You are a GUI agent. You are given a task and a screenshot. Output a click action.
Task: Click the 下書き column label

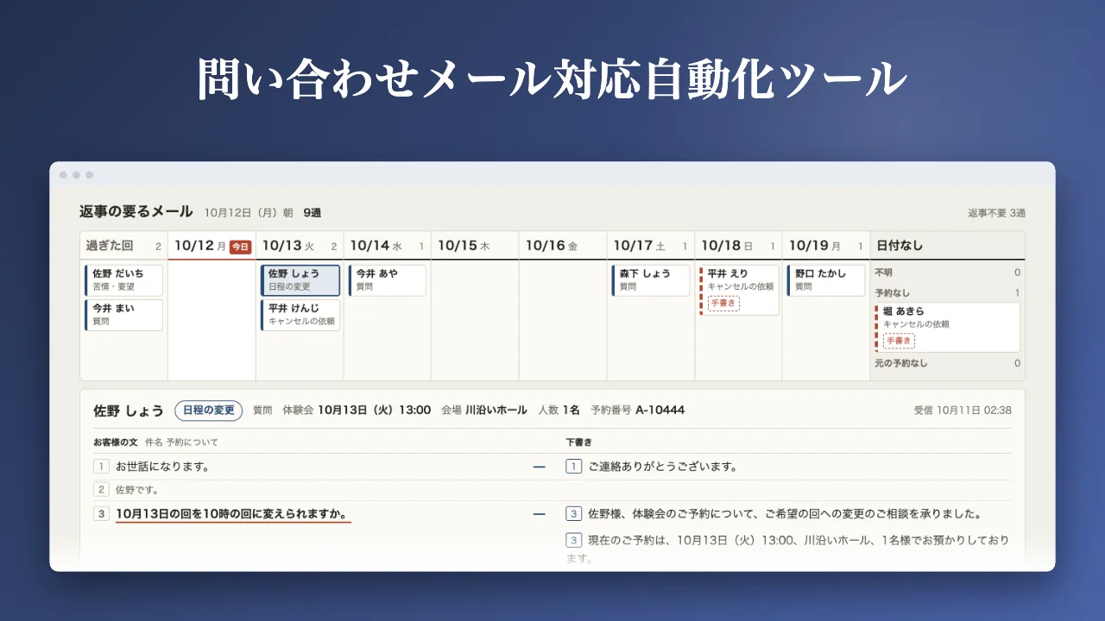(579, 442)
